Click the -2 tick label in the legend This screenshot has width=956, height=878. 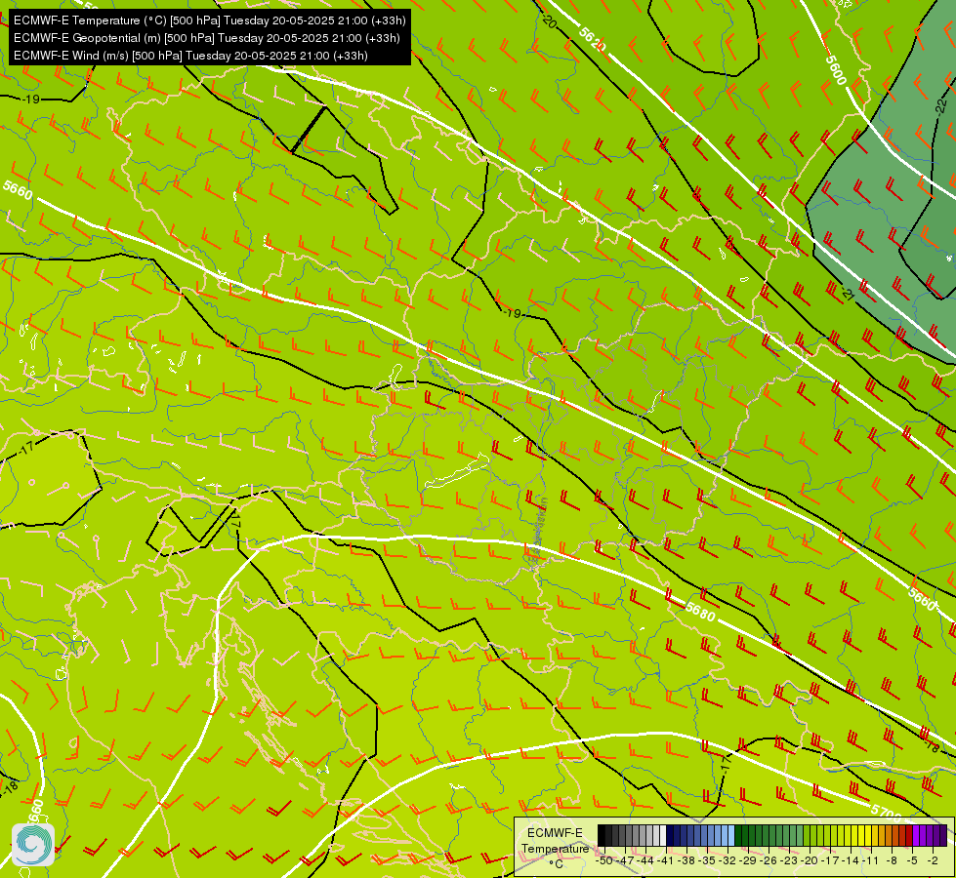[933, 860]
